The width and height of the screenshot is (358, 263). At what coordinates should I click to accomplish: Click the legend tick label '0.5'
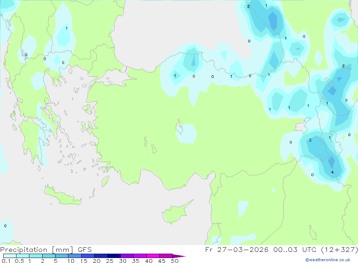pos(19,261)
